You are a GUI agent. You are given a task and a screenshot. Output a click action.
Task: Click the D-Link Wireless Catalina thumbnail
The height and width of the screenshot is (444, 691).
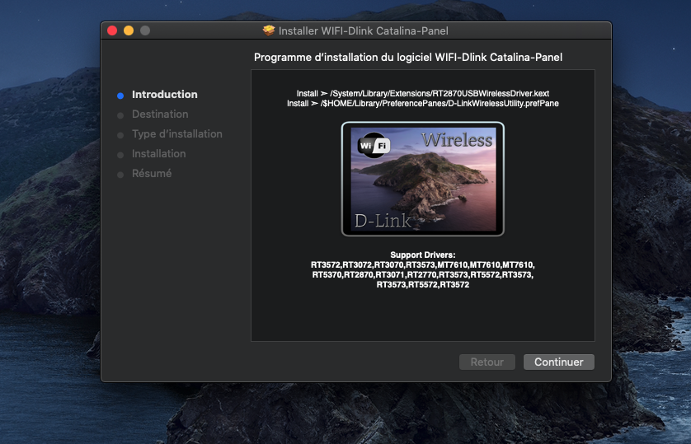(x=423, y=179)
